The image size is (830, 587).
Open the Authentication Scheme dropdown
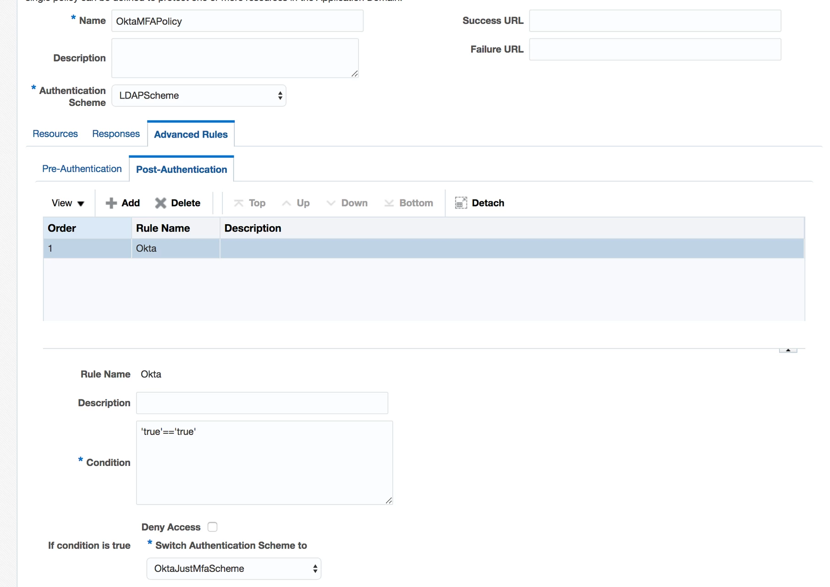pos(199,96)
